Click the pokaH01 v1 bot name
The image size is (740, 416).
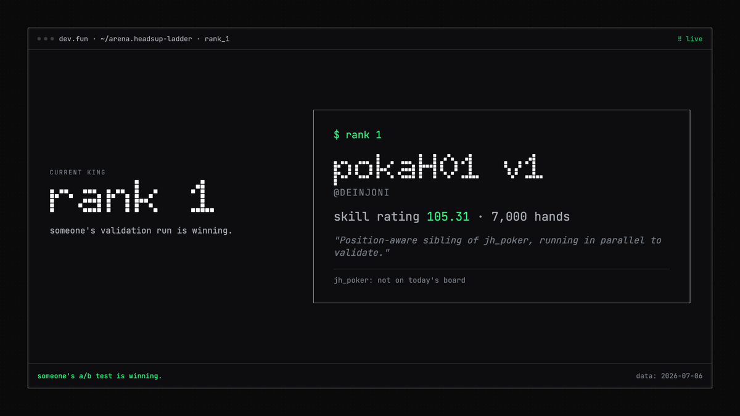438,168
